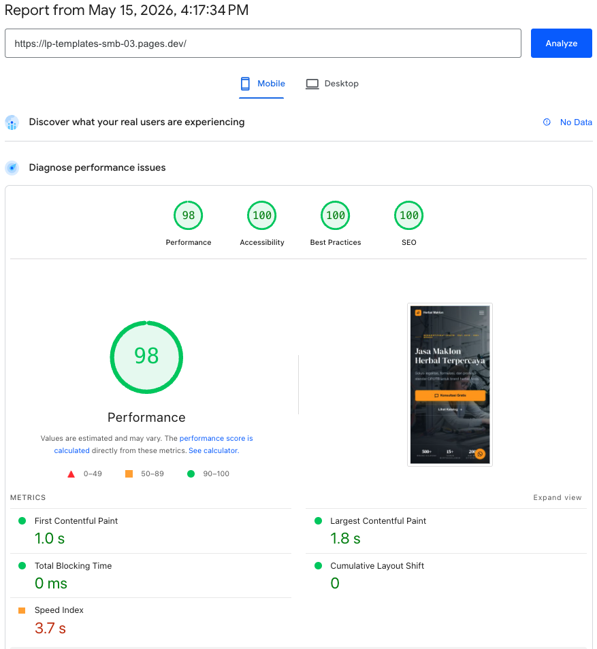Viewport: 597px width, 649px height.
Task: Click the report date heading text
Action: click(127, 10)
